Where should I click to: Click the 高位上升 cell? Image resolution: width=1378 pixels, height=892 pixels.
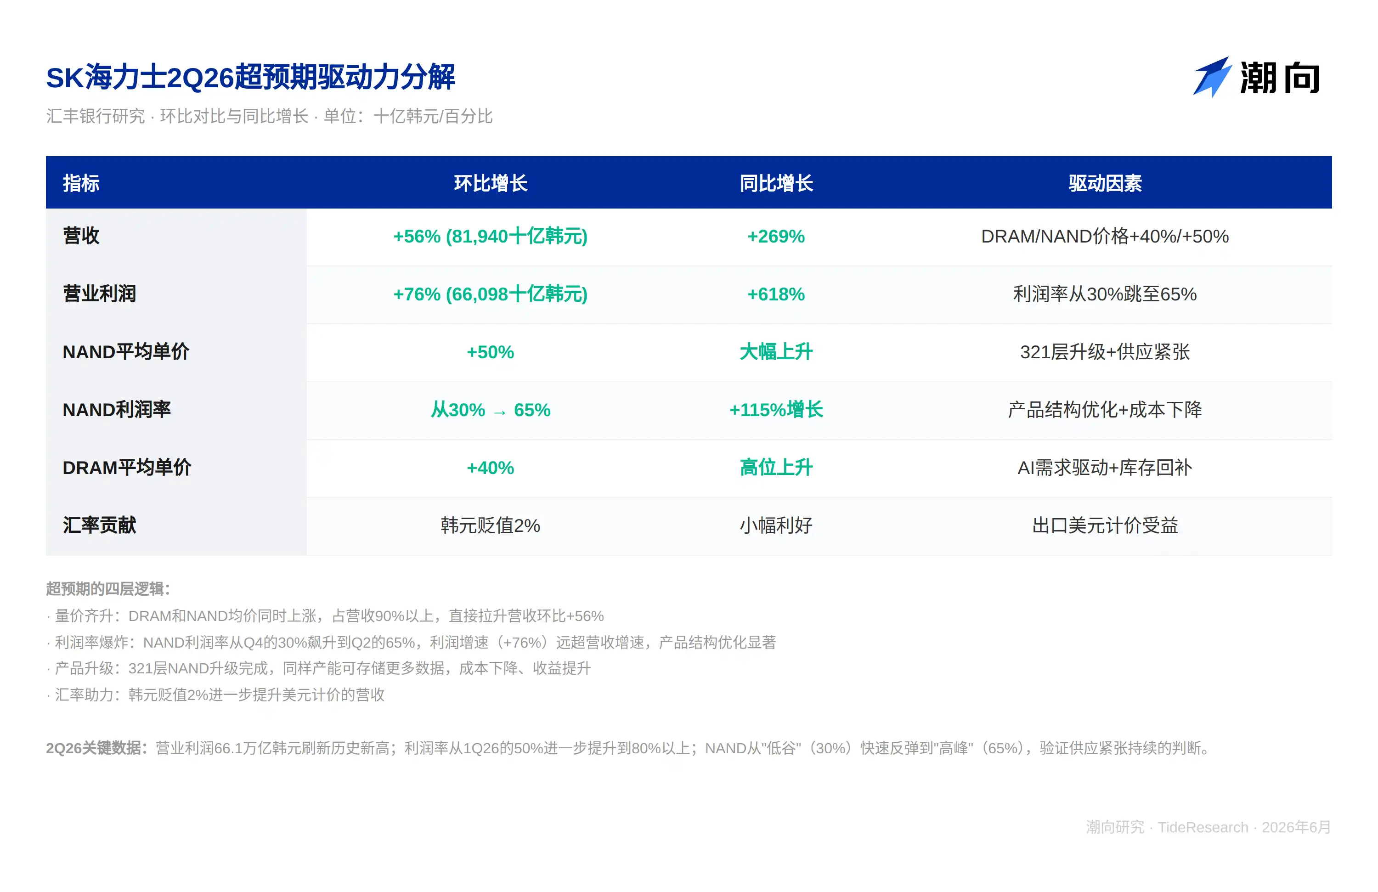tap(776, 468)
